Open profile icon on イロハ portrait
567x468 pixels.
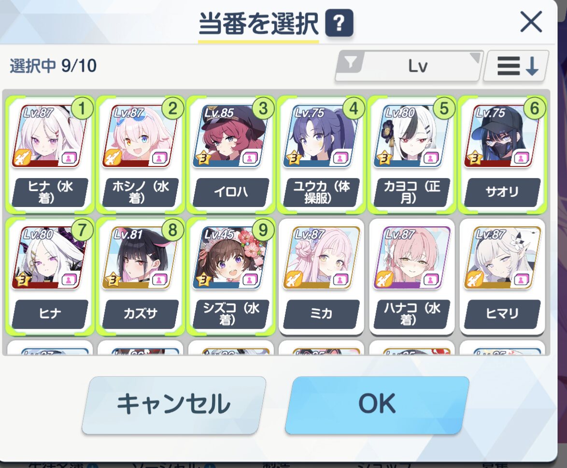pyautogui.click(x=250, y=158)
